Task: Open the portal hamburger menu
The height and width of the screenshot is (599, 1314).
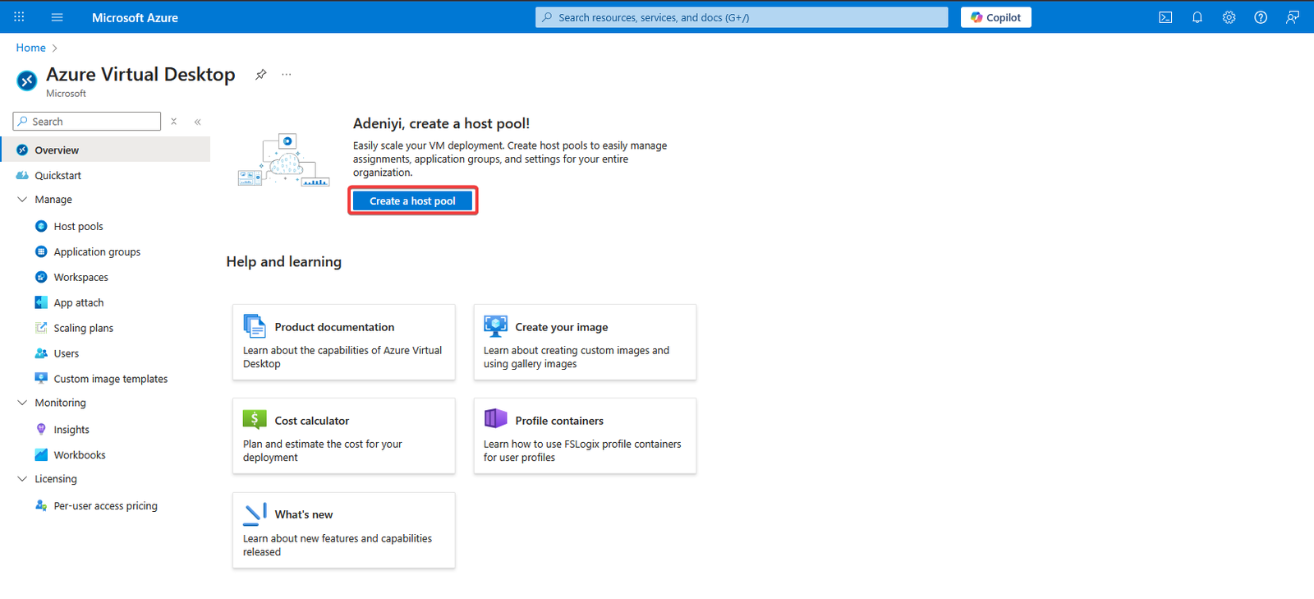Action: pyautogui.click(x=57, y=17)
